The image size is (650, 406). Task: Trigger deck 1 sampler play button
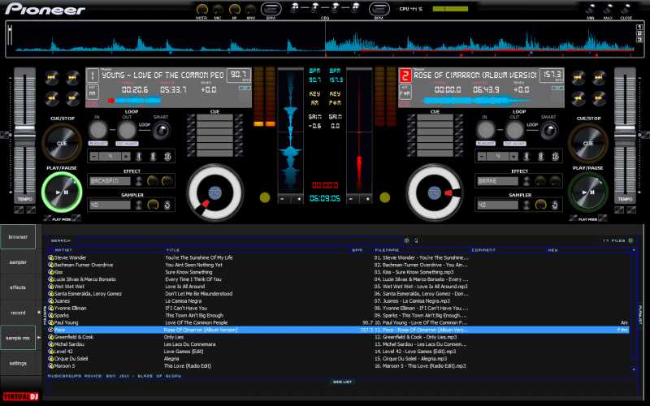pyautogui.click(x=139, y=205)
